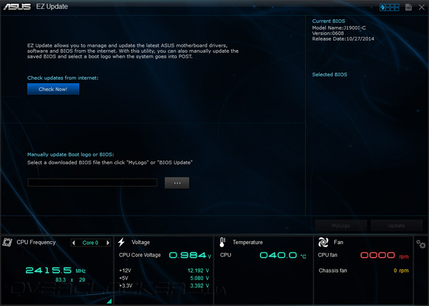Image resolution: width=429 pixels, height=306 pixels.
Task: Click the Selected BIOS heading
Action: pyautogui.click(x=329, y=74)
